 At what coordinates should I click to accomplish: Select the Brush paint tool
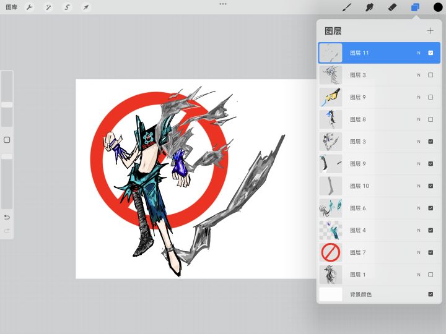[348, 7]
